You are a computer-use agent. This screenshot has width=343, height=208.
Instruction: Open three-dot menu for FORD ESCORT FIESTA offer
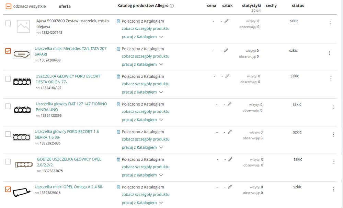[331, 78]
